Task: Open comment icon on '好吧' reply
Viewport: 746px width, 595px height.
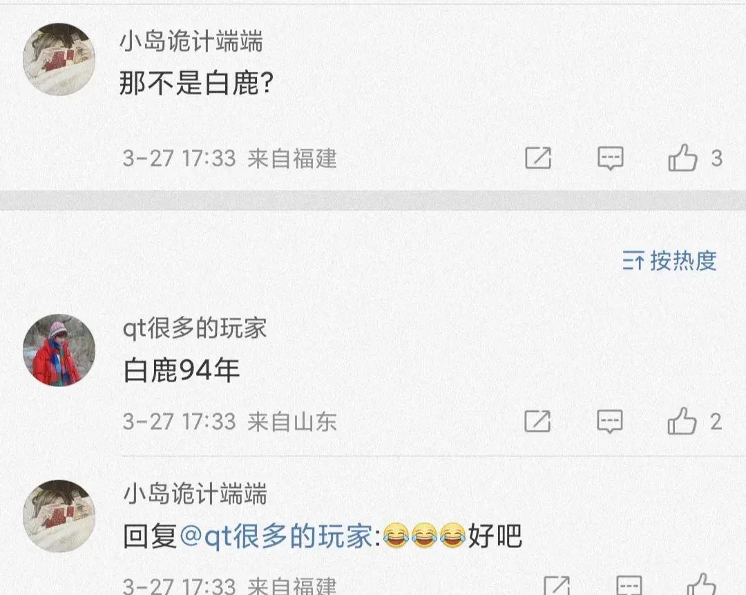Action: [x=629, y=585]
